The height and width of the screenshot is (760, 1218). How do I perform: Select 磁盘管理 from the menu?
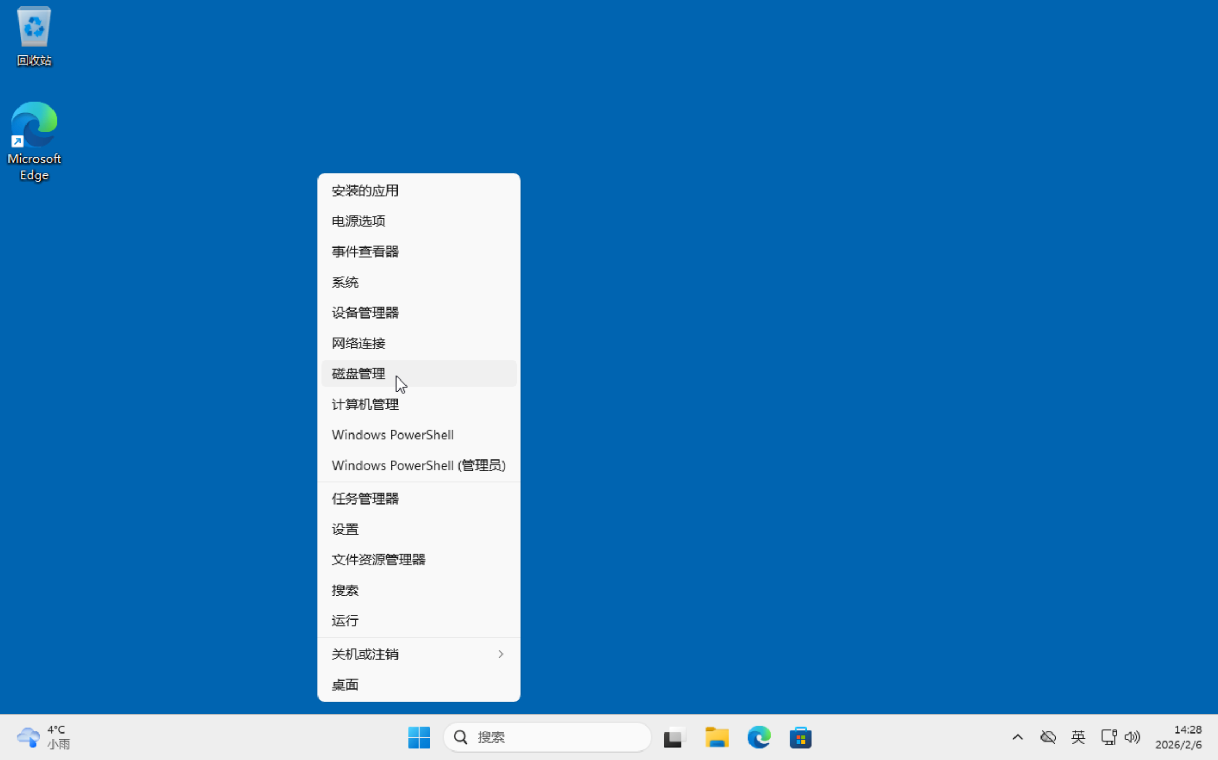click(x=359, y=374)
